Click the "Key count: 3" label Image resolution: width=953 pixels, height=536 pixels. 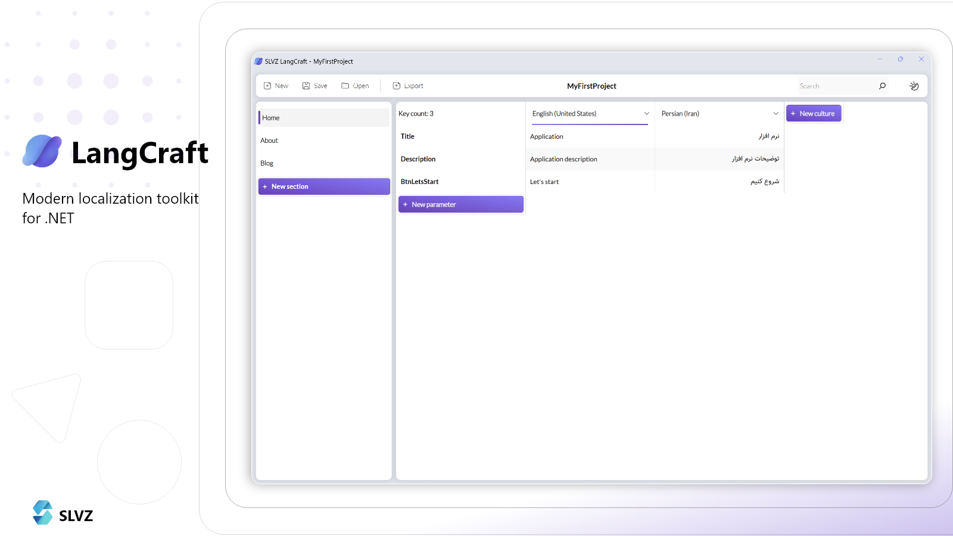click(x=416, y=114)
